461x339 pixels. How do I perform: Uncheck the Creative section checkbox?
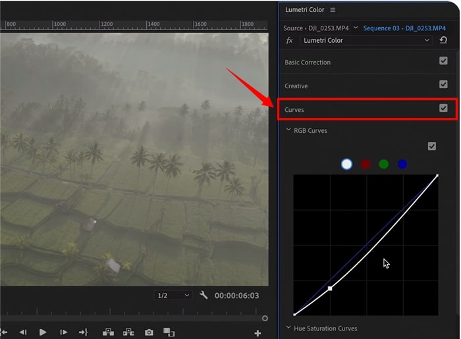point(443,85)
